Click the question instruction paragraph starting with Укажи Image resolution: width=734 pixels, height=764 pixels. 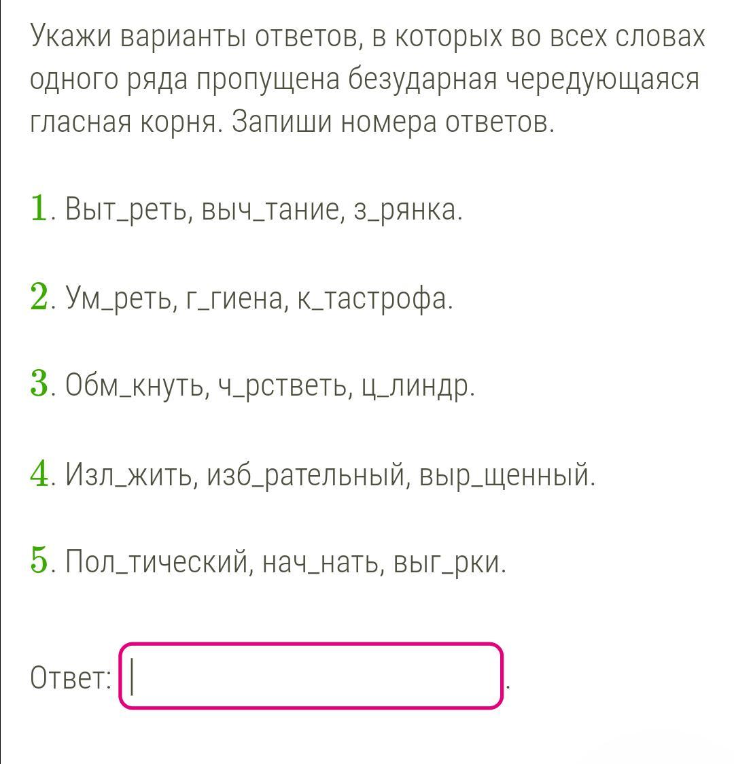[x=368, y=78]
